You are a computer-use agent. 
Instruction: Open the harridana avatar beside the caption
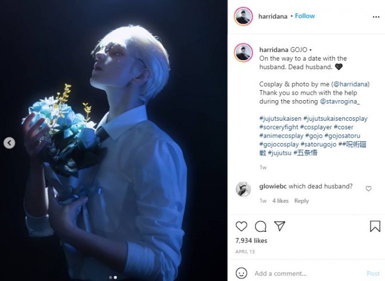[x=243, y=53]
